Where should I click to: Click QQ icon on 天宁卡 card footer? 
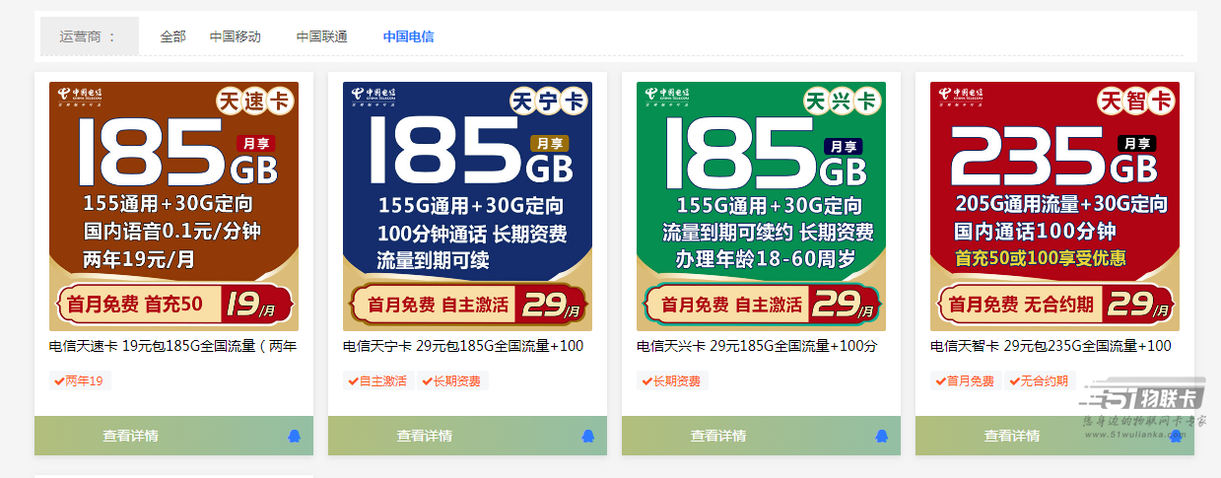tap(587, 436)
